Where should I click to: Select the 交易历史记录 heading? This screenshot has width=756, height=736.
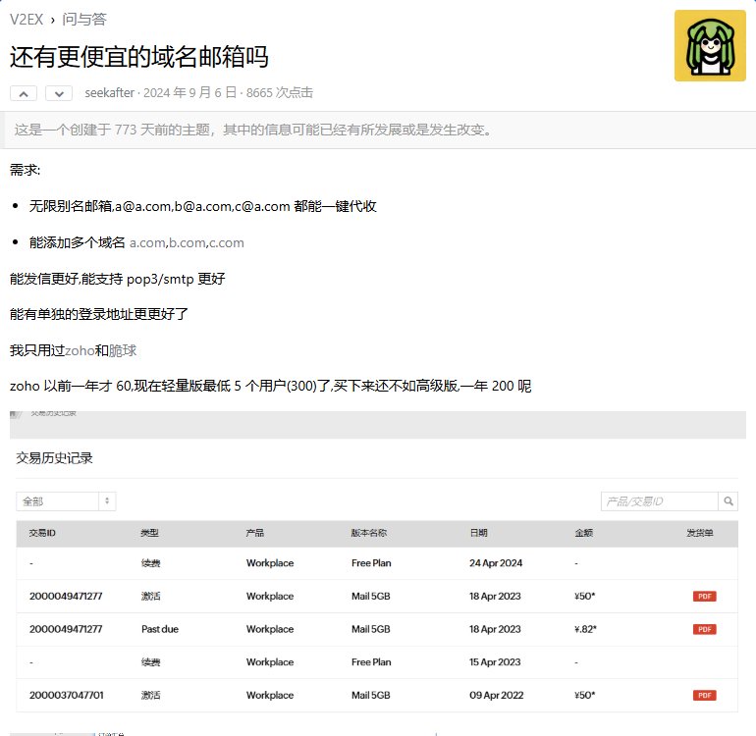(54, 458)
